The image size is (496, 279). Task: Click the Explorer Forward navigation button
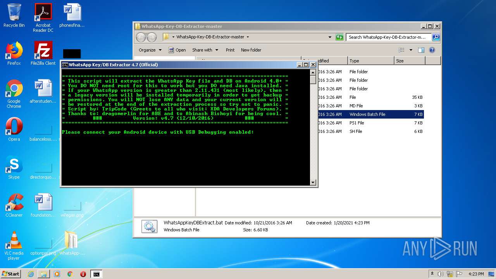click(152, 37)
